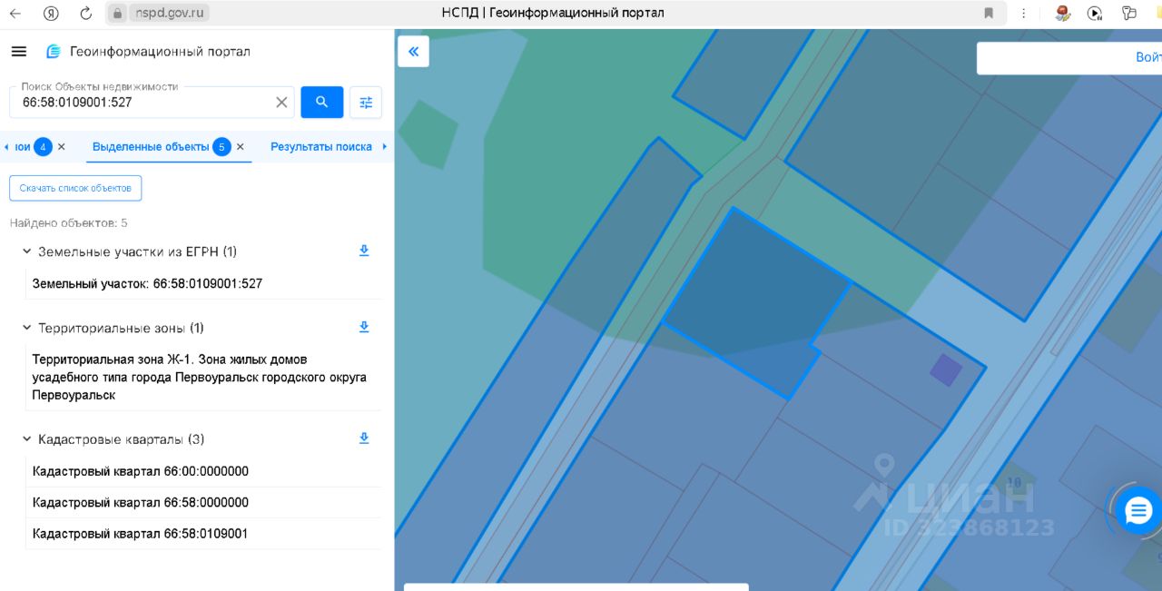1162x591 pixels.
Task: Move the tabs right with the arrow
Action: [x=385, y=146]
